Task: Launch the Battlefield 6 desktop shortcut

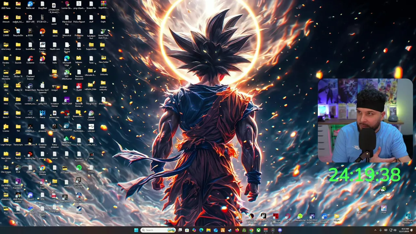Action: (x=264, y=218)
